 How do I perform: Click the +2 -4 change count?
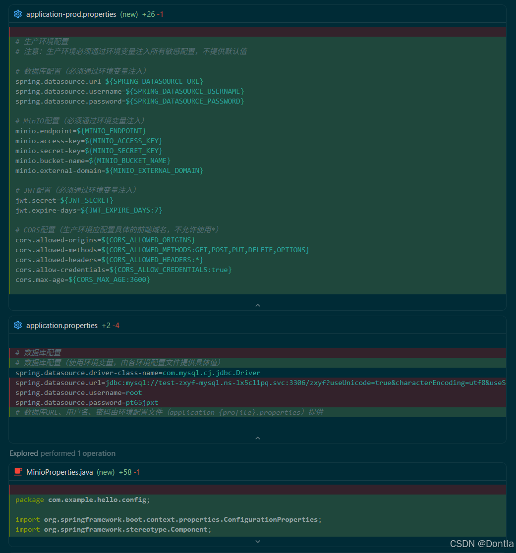(111, 326)
